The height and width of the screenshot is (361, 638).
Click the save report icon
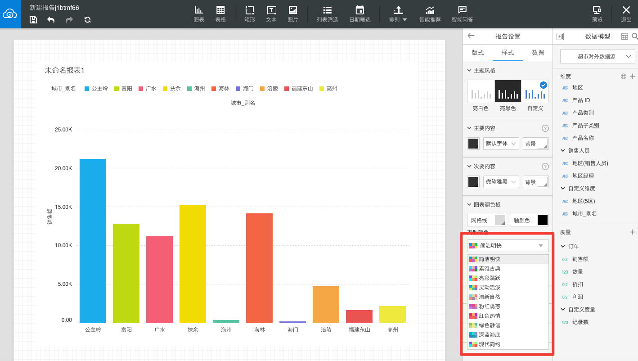tap(33, 20)
